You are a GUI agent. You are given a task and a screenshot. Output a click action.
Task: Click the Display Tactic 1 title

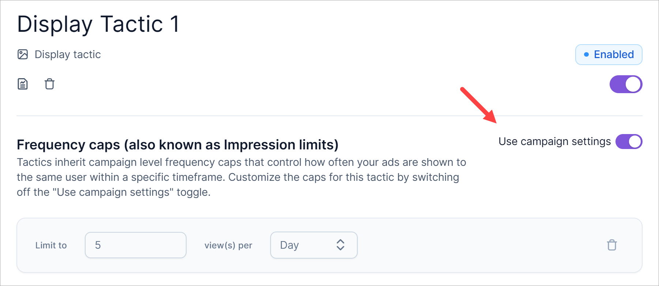pos(98,24)
